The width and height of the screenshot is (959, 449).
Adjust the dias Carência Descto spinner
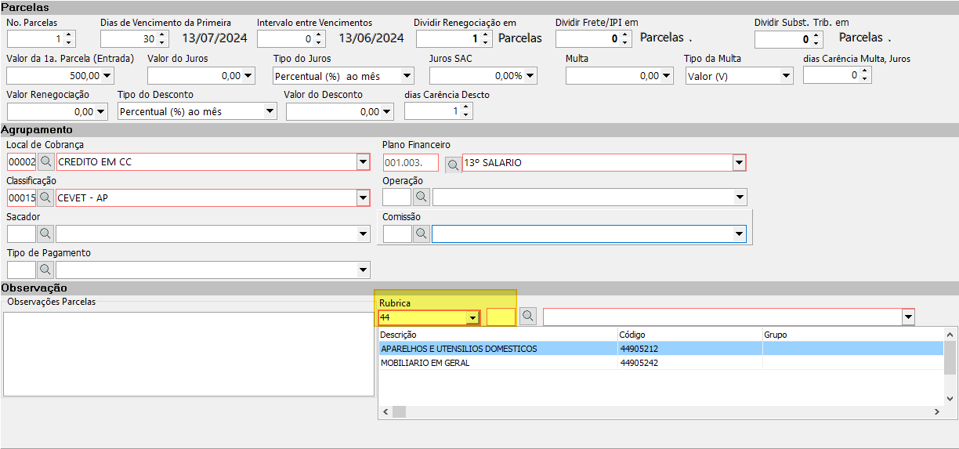tap(466, 111)
